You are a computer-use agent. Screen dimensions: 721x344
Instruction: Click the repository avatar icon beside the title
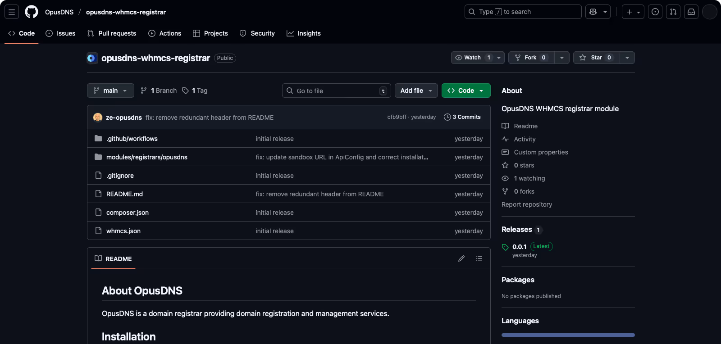92,58
